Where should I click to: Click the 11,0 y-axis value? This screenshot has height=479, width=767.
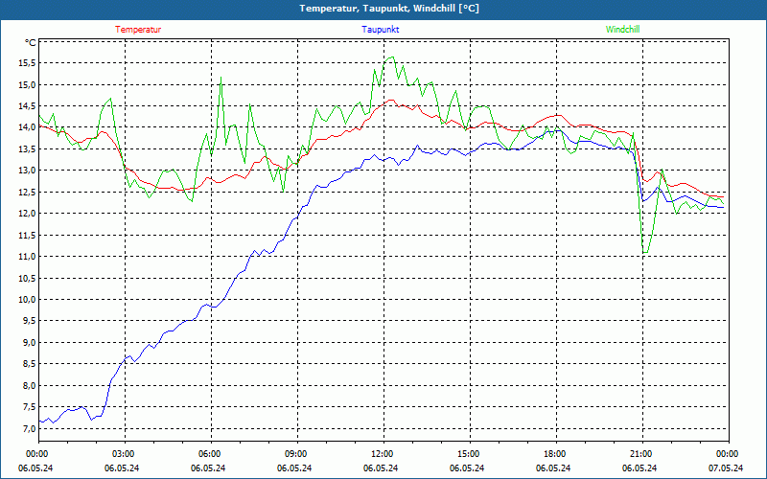click(x=28, y=256)
